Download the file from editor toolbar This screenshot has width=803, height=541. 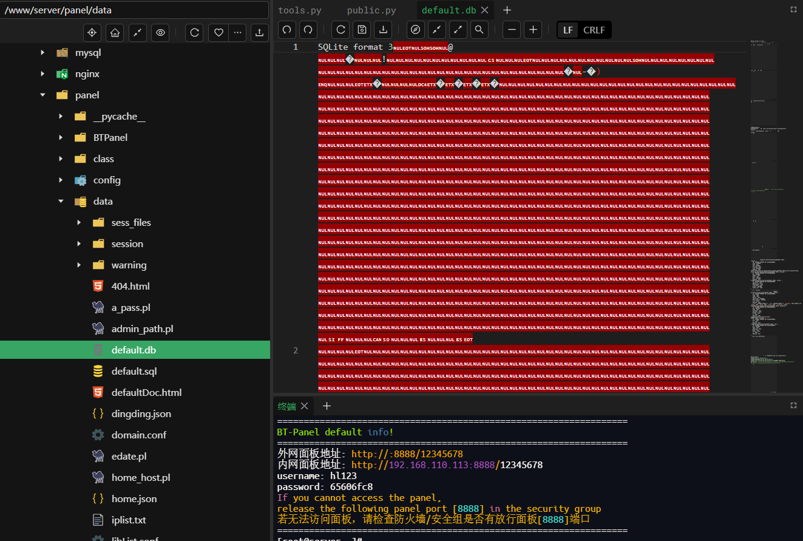pos(382,30)
